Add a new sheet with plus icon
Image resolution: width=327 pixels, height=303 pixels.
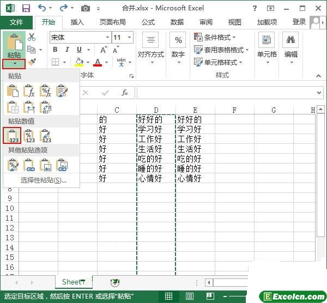click(114, 282)
